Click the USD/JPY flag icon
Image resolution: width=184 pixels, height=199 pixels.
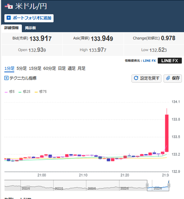[9, 6]
